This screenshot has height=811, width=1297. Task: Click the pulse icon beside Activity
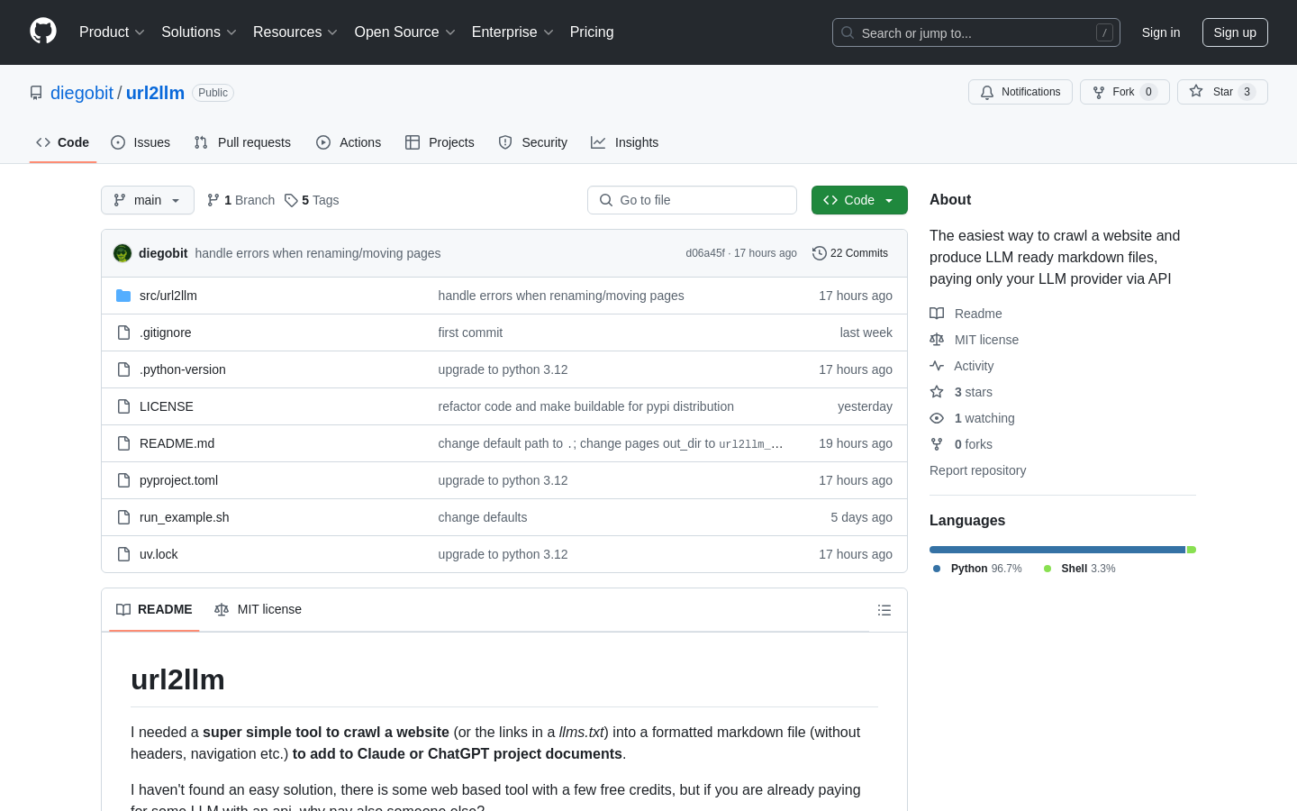(x=937, y=366)
